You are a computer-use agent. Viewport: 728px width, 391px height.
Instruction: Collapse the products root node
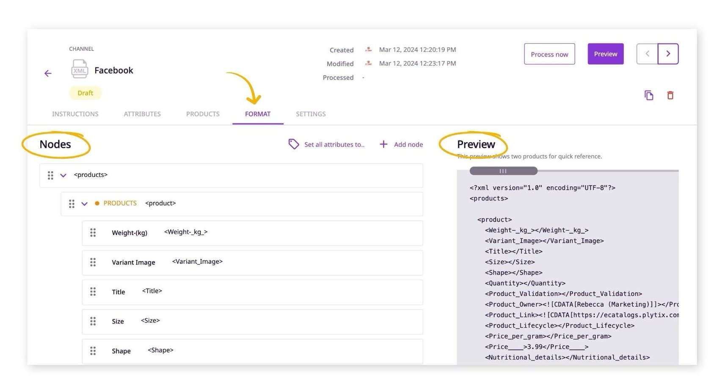(63, 175)
